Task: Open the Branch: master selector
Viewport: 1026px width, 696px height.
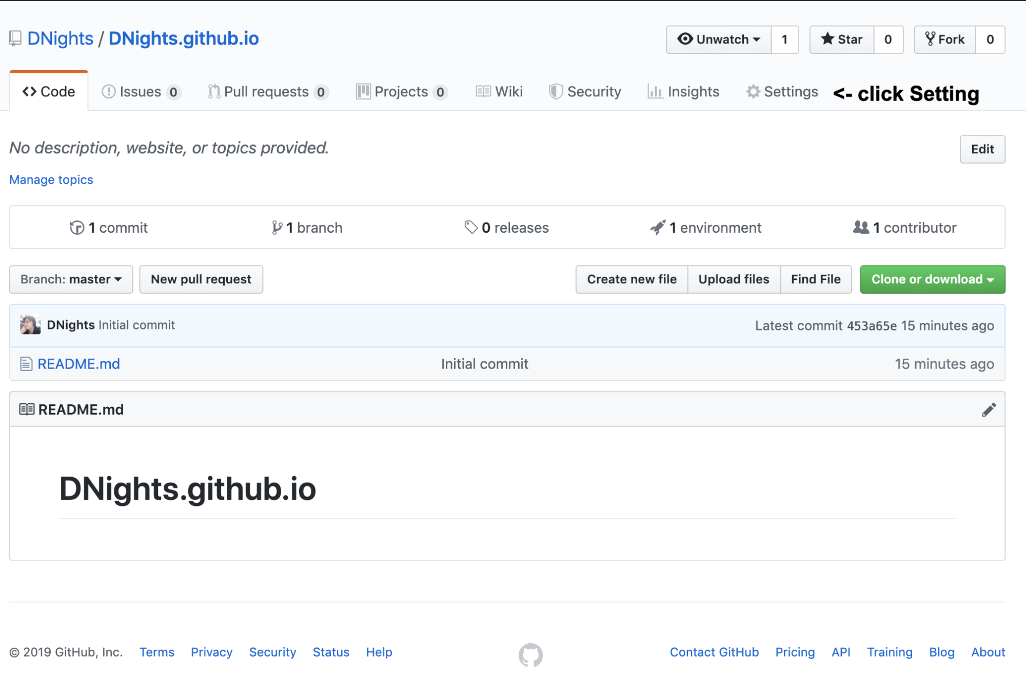Action: click(71, 279)
